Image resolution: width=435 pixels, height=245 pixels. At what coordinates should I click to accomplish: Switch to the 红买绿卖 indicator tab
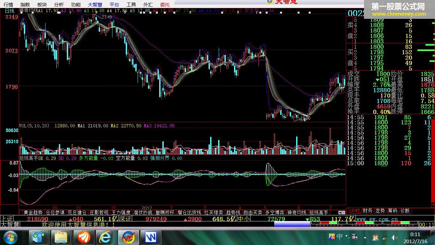tap(214, 212)
